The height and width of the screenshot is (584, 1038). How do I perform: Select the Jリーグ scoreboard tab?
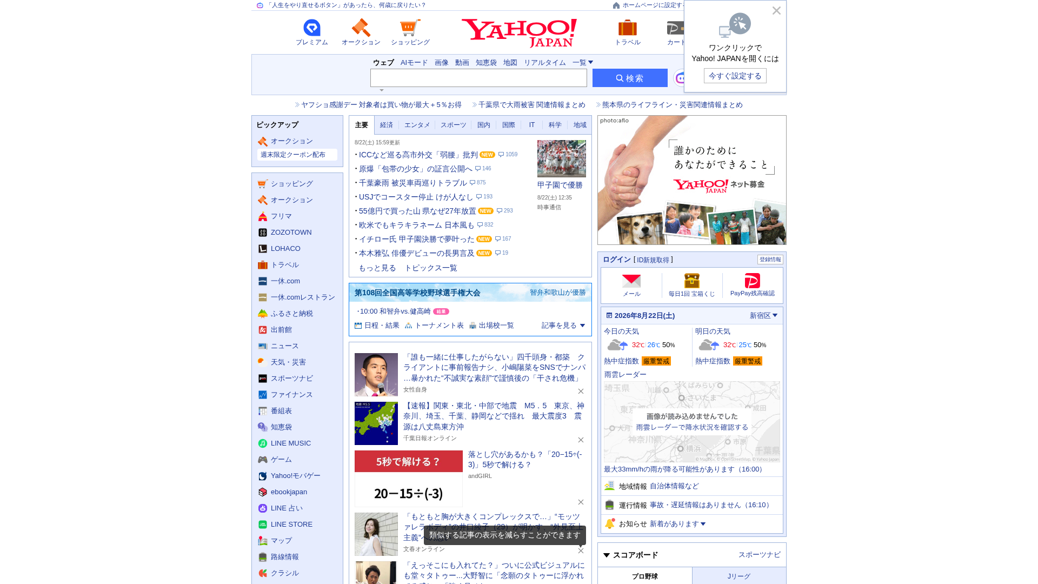[x=739, y=576]
